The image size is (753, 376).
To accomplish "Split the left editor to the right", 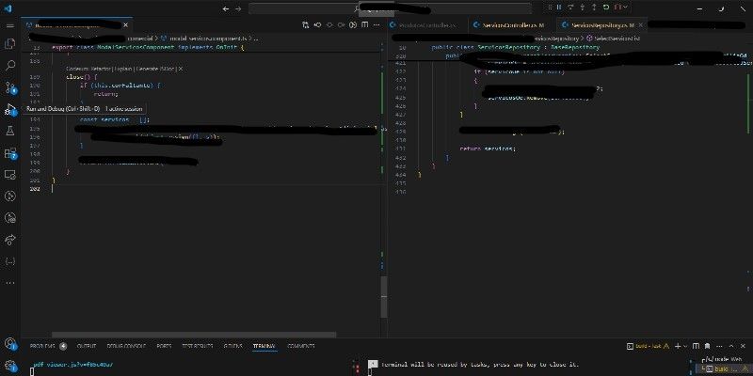I will pyautogui.click(x=365, y=25).
